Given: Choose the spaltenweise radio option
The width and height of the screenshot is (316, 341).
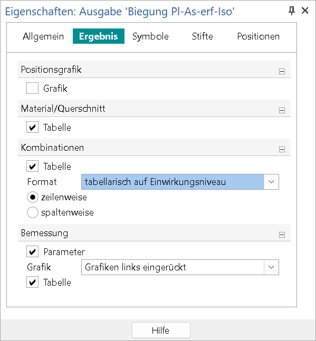Looking at the screenshot, I should click(33, 212).
